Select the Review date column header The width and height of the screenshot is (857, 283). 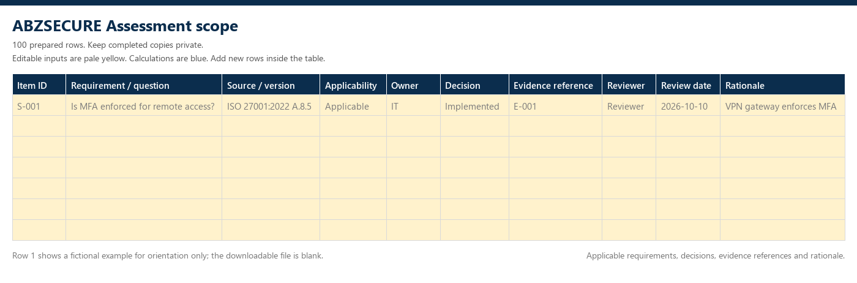pyautogui.click(x=688, y=85)
